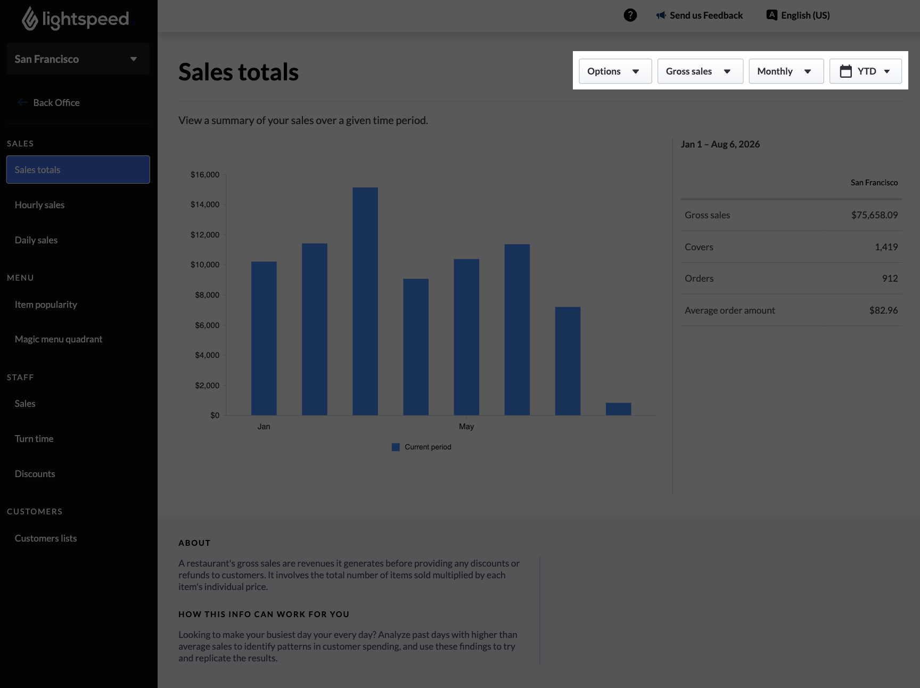Click the megaphone feedback icon
Screen dimensions: 920x688
(x=661, y=15)
